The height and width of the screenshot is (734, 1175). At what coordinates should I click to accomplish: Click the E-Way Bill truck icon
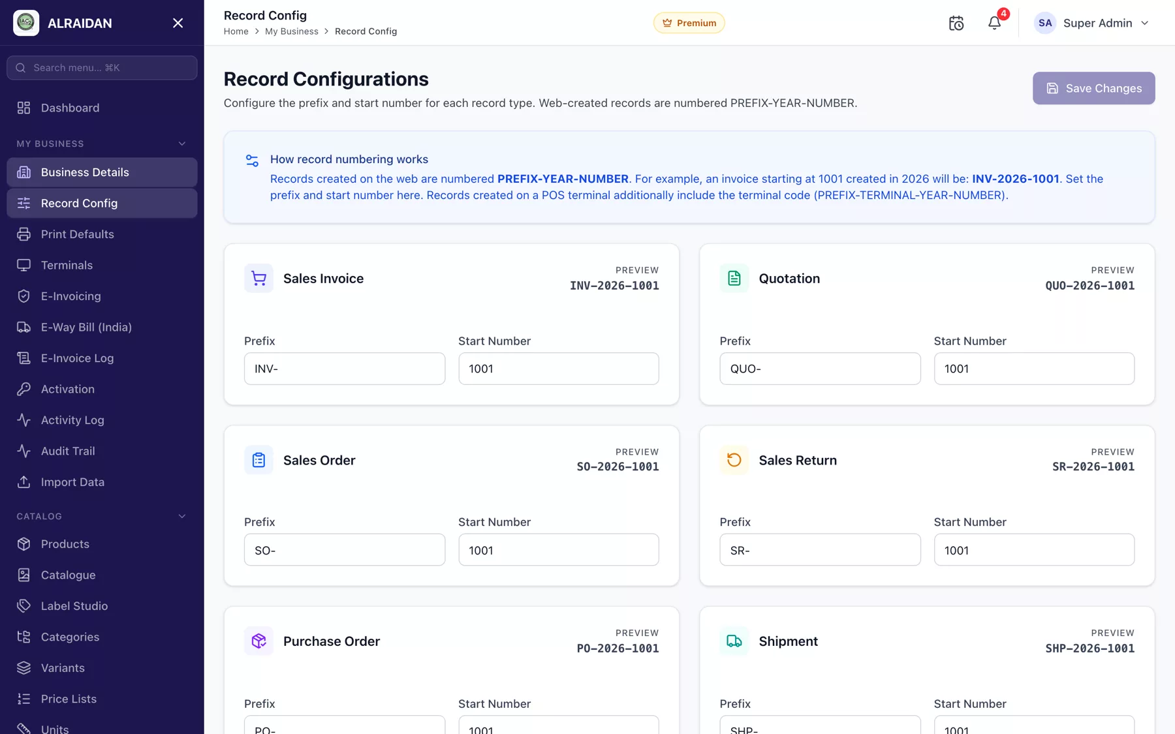pos(24,327)
